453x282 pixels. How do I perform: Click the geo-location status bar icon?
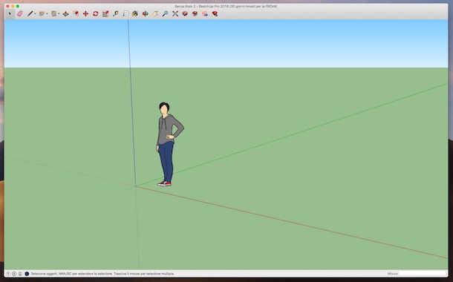click(8, 274)
